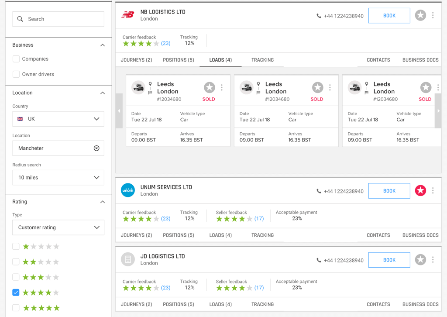This screenshot has height=317, width=447.
Task: Open Unum Services more options menu
Action: point(433,190)
